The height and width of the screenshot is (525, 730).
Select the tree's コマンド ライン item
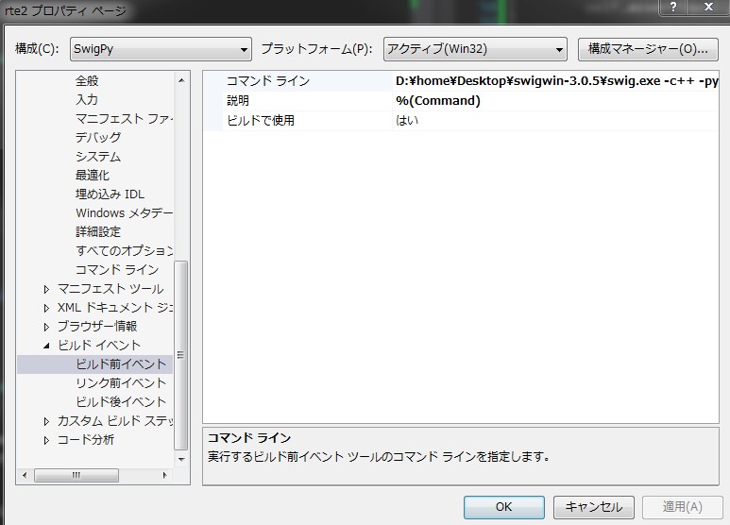coord(117,269)
